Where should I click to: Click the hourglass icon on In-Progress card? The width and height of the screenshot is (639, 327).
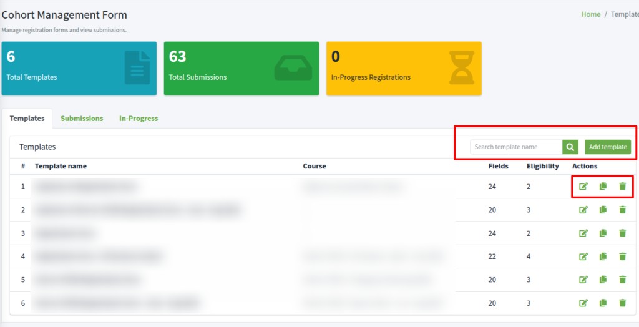coord(462,67)
